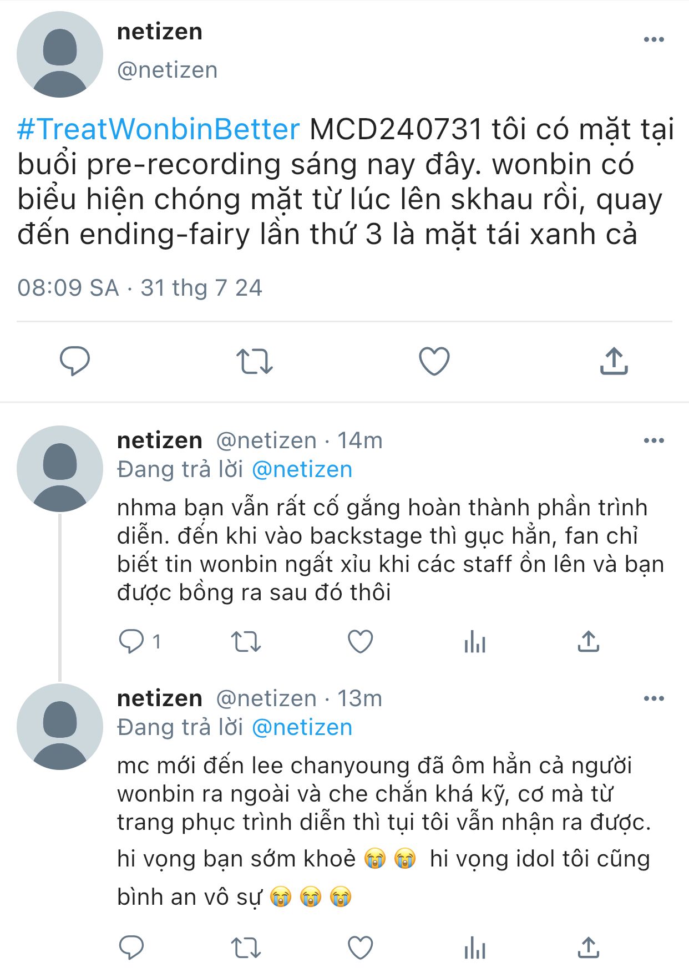Open more options on the 13m reply
Image resolution: width=689 pixels, height=968 pixels.
pyautogui.click(x=653, y=698)
